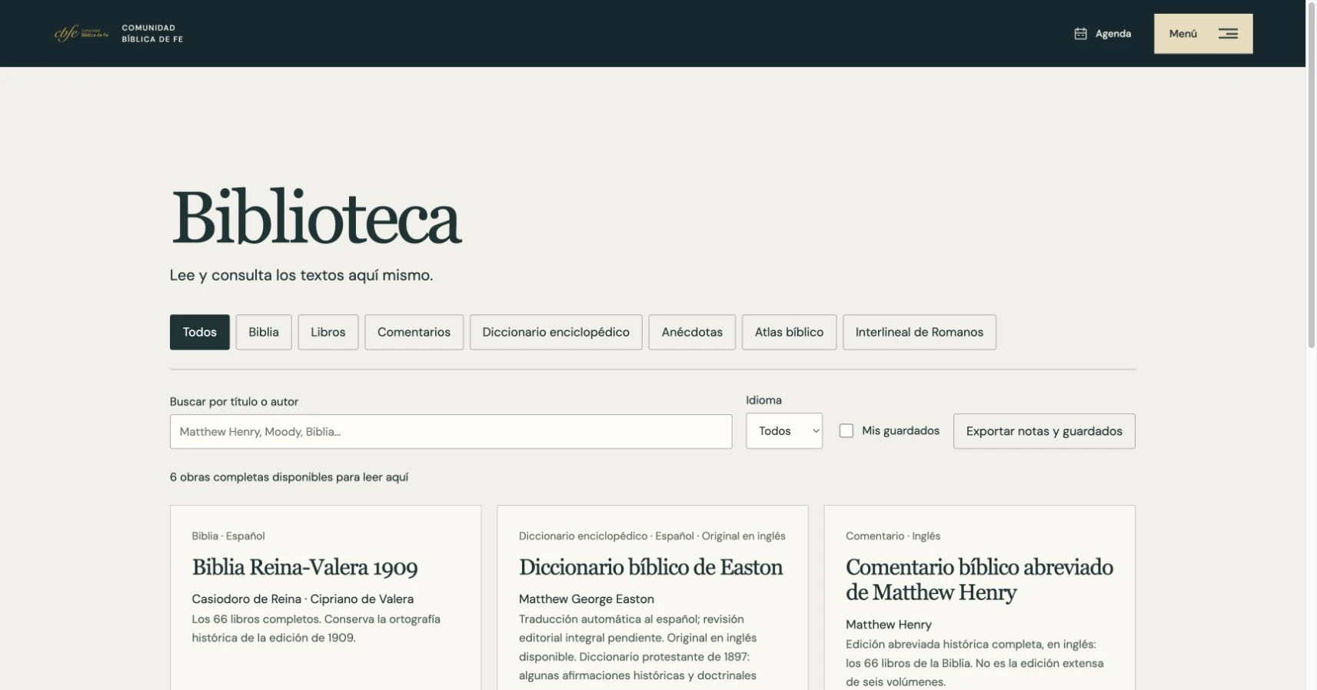Screen dimensions: 1317x690
Task: Click the hamburger lines icon in Menú
Action: click(1228, 34)
